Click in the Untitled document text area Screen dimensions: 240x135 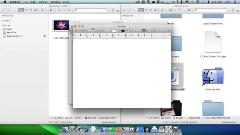[x=122, y=73]
